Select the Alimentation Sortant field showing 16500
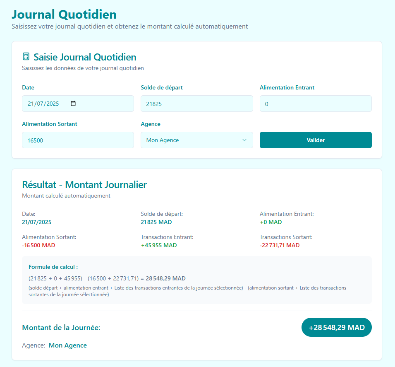The image size is (395, 367). point(78,140)
